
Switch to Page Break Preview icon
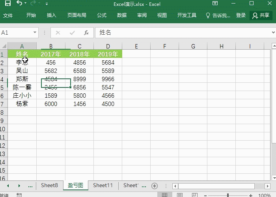[194, 195]
